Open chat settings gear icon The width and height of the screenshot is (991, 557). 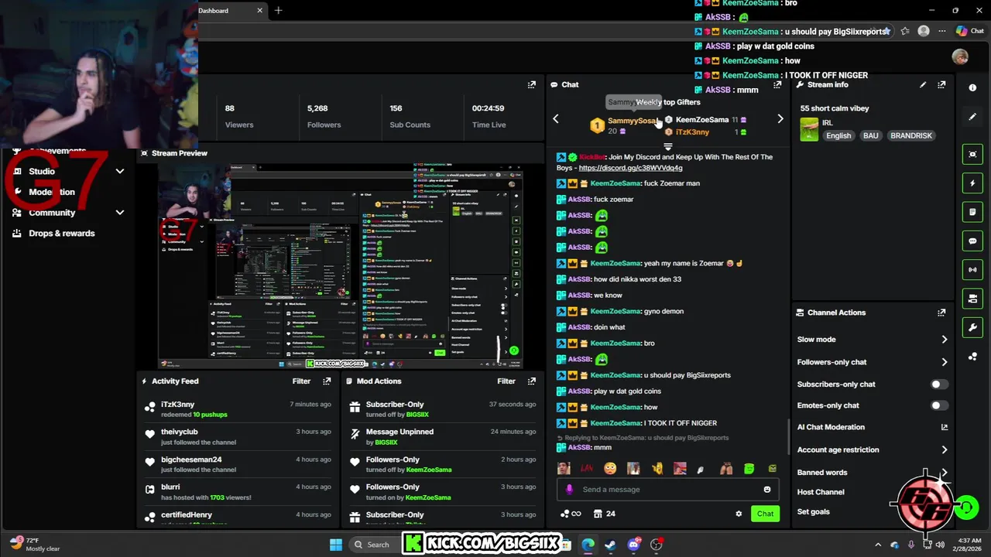pos(739,514)
